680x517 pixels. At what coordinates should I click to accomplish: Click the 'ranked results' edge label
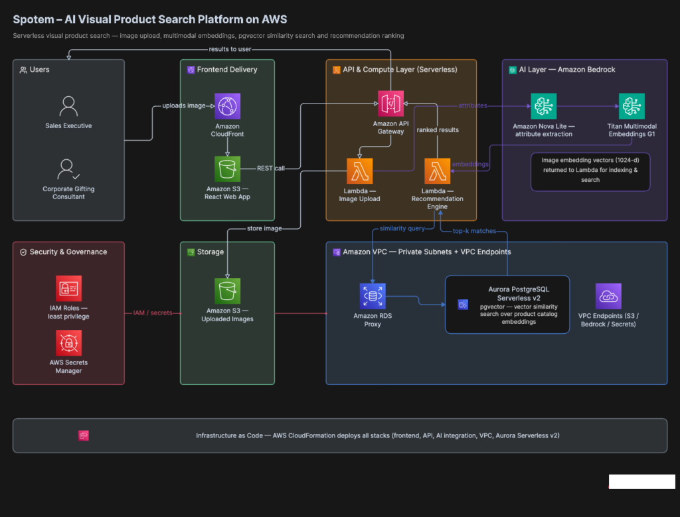click(438, 130)
